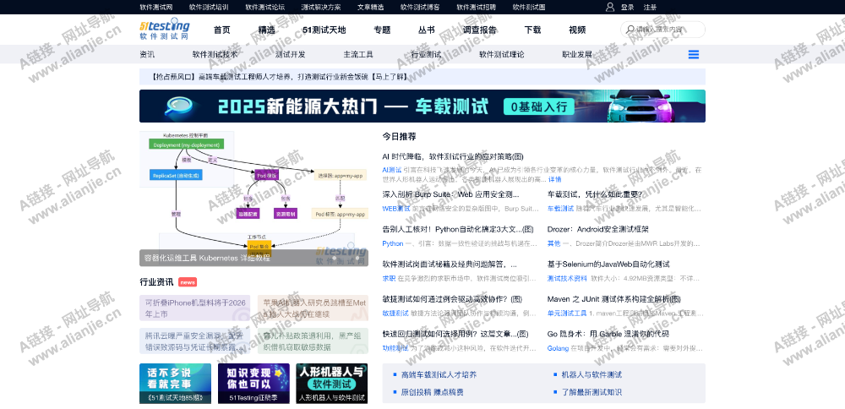Viewport: 845px width, 409px height.
Task: Select the 下载 main menu item
Action: pyautogui.click(x=532, y=30)
